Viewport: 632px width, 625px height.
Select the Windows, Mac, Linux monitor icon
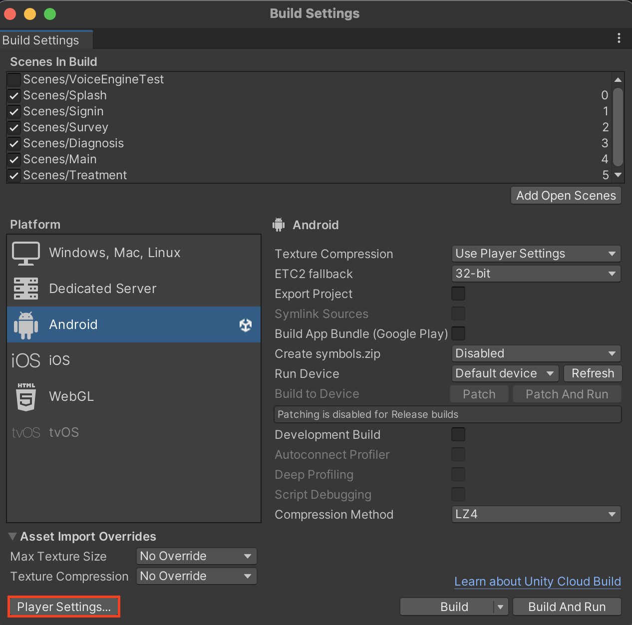pyautogui.click(x=26, y=253)
